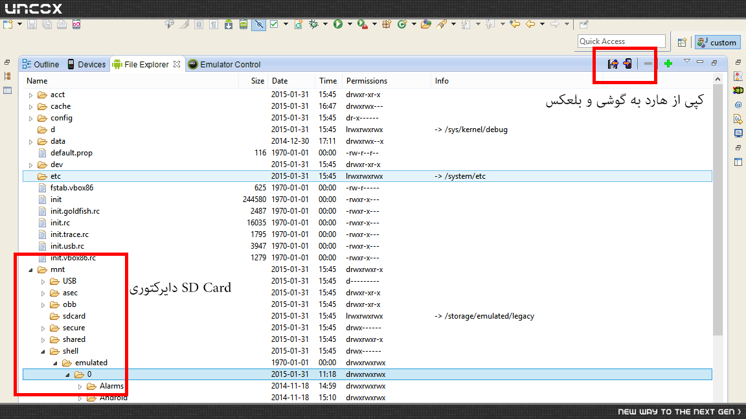Viewport: 746px width, 419px height.
Task: Switch to the Emulator Control tab
Action: pyautogui.click(x=225, y=64)
